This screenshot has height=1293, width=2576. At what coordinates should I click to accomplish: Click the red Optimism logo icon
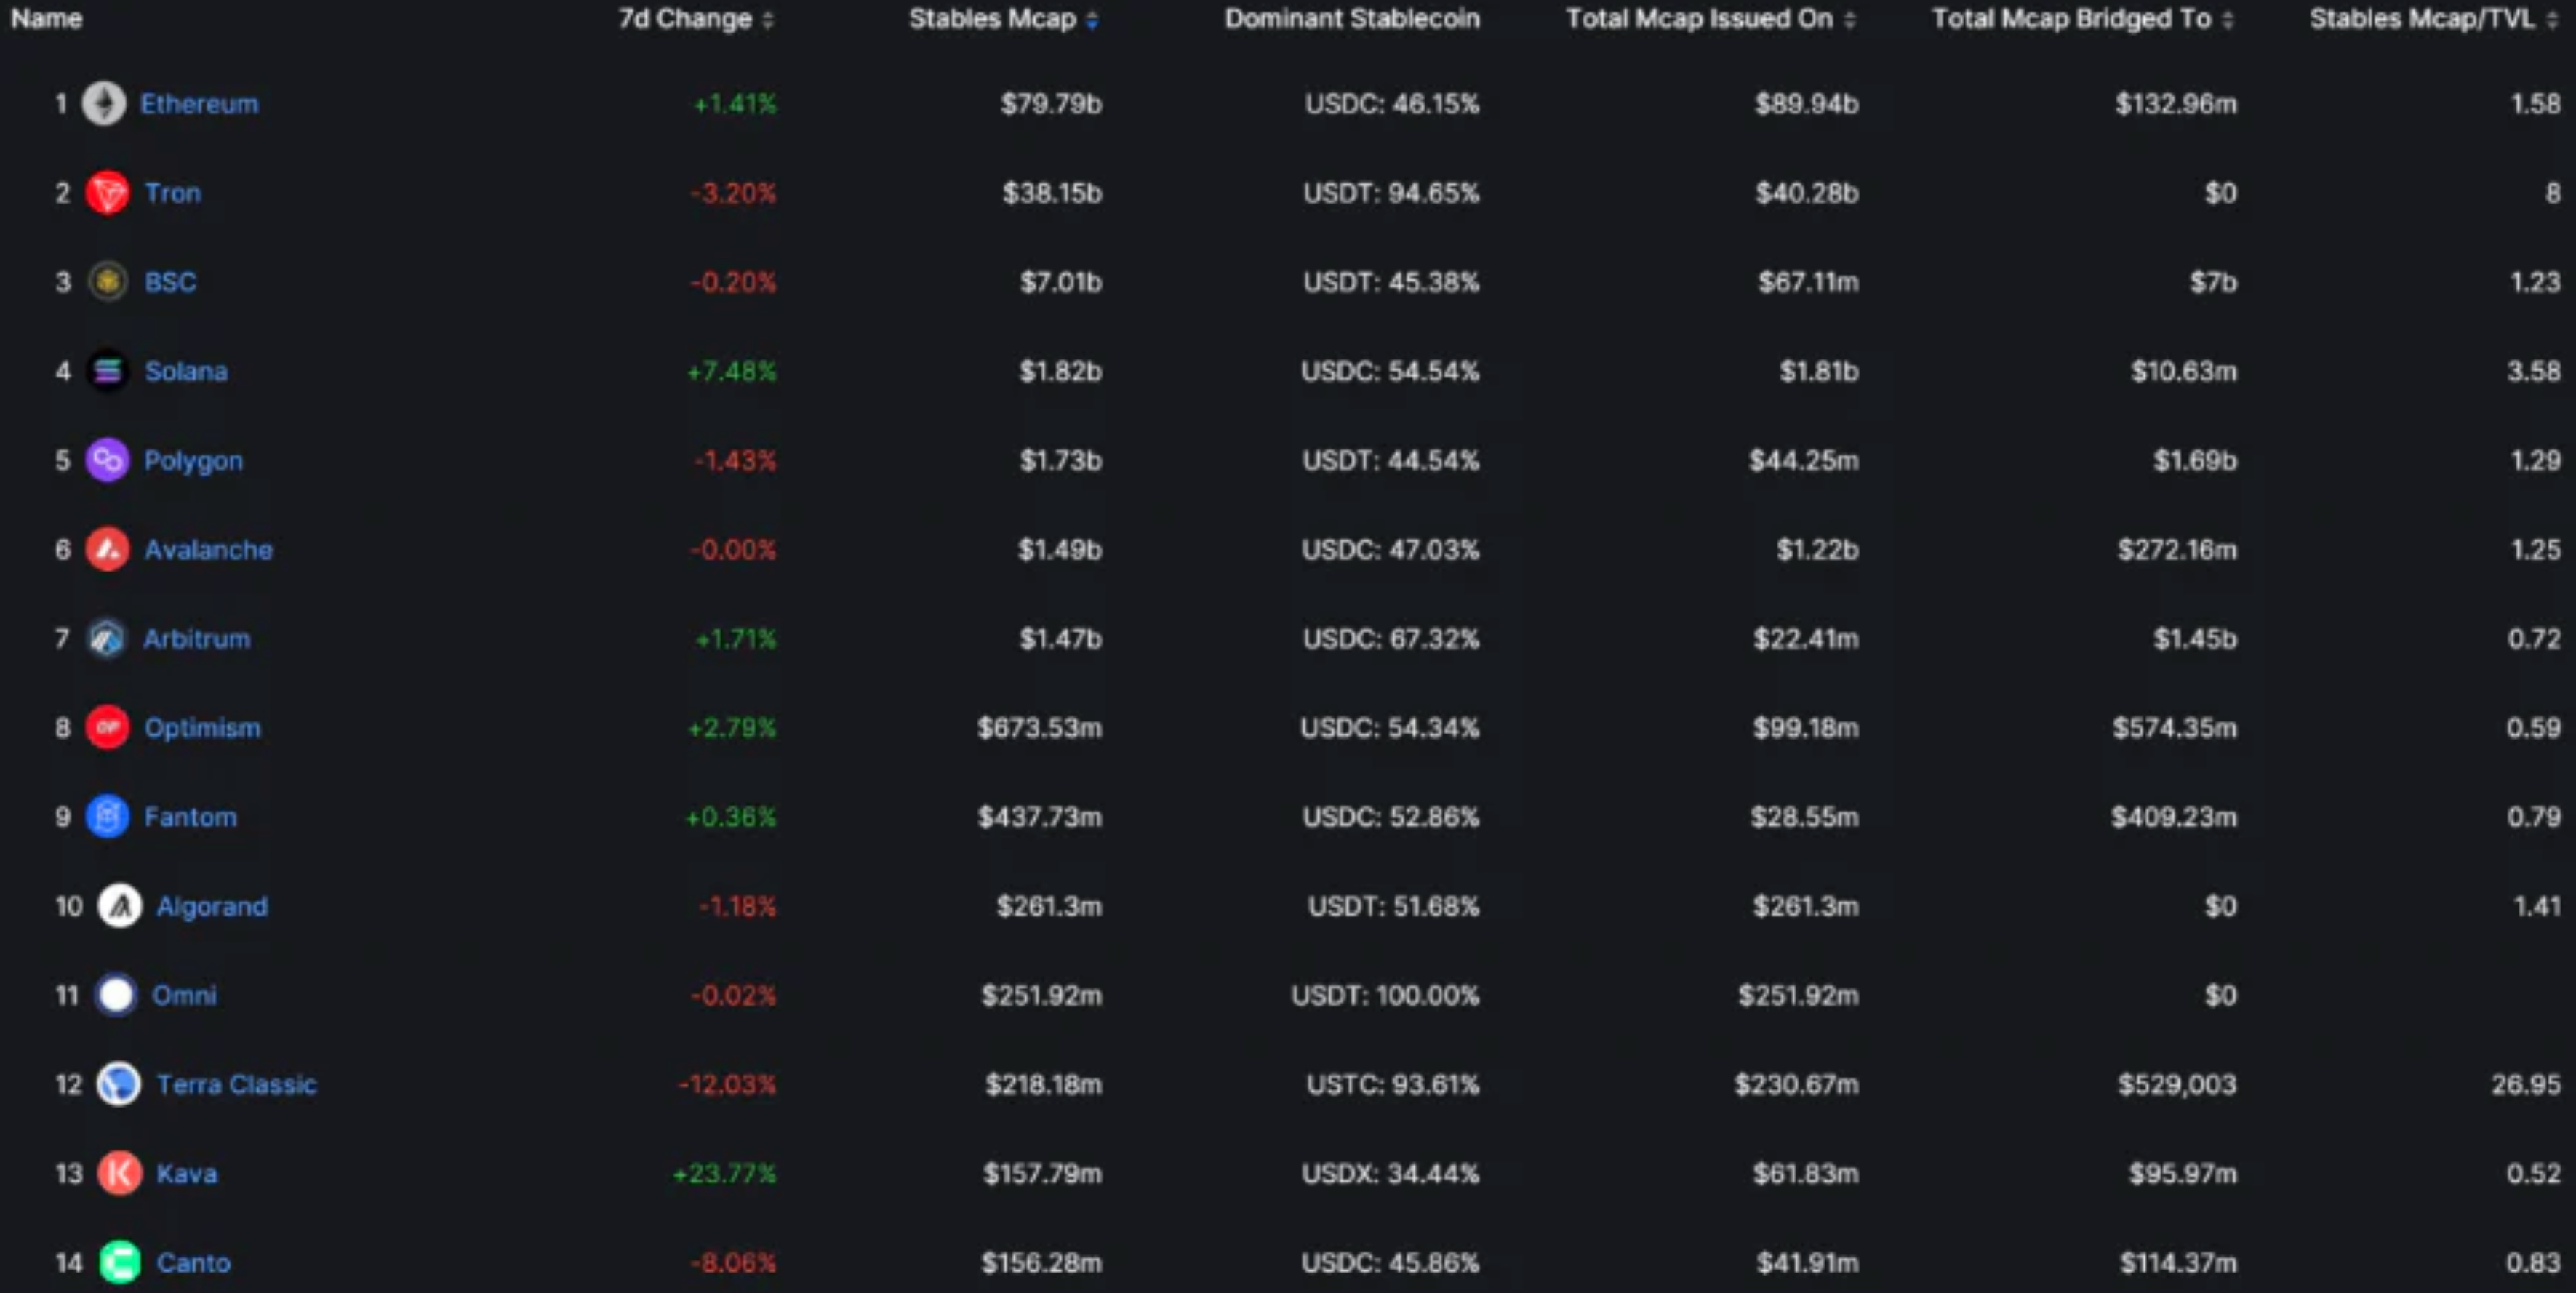(x=107, y=727)
